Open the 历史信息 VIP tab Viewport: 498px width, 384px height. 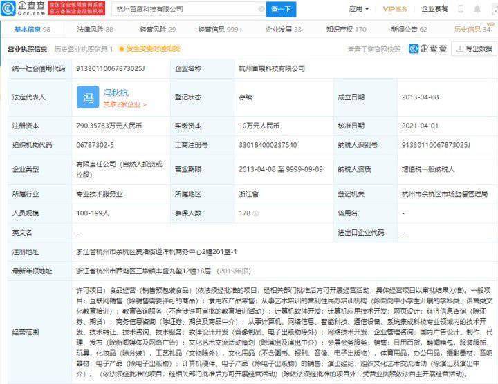472,30
